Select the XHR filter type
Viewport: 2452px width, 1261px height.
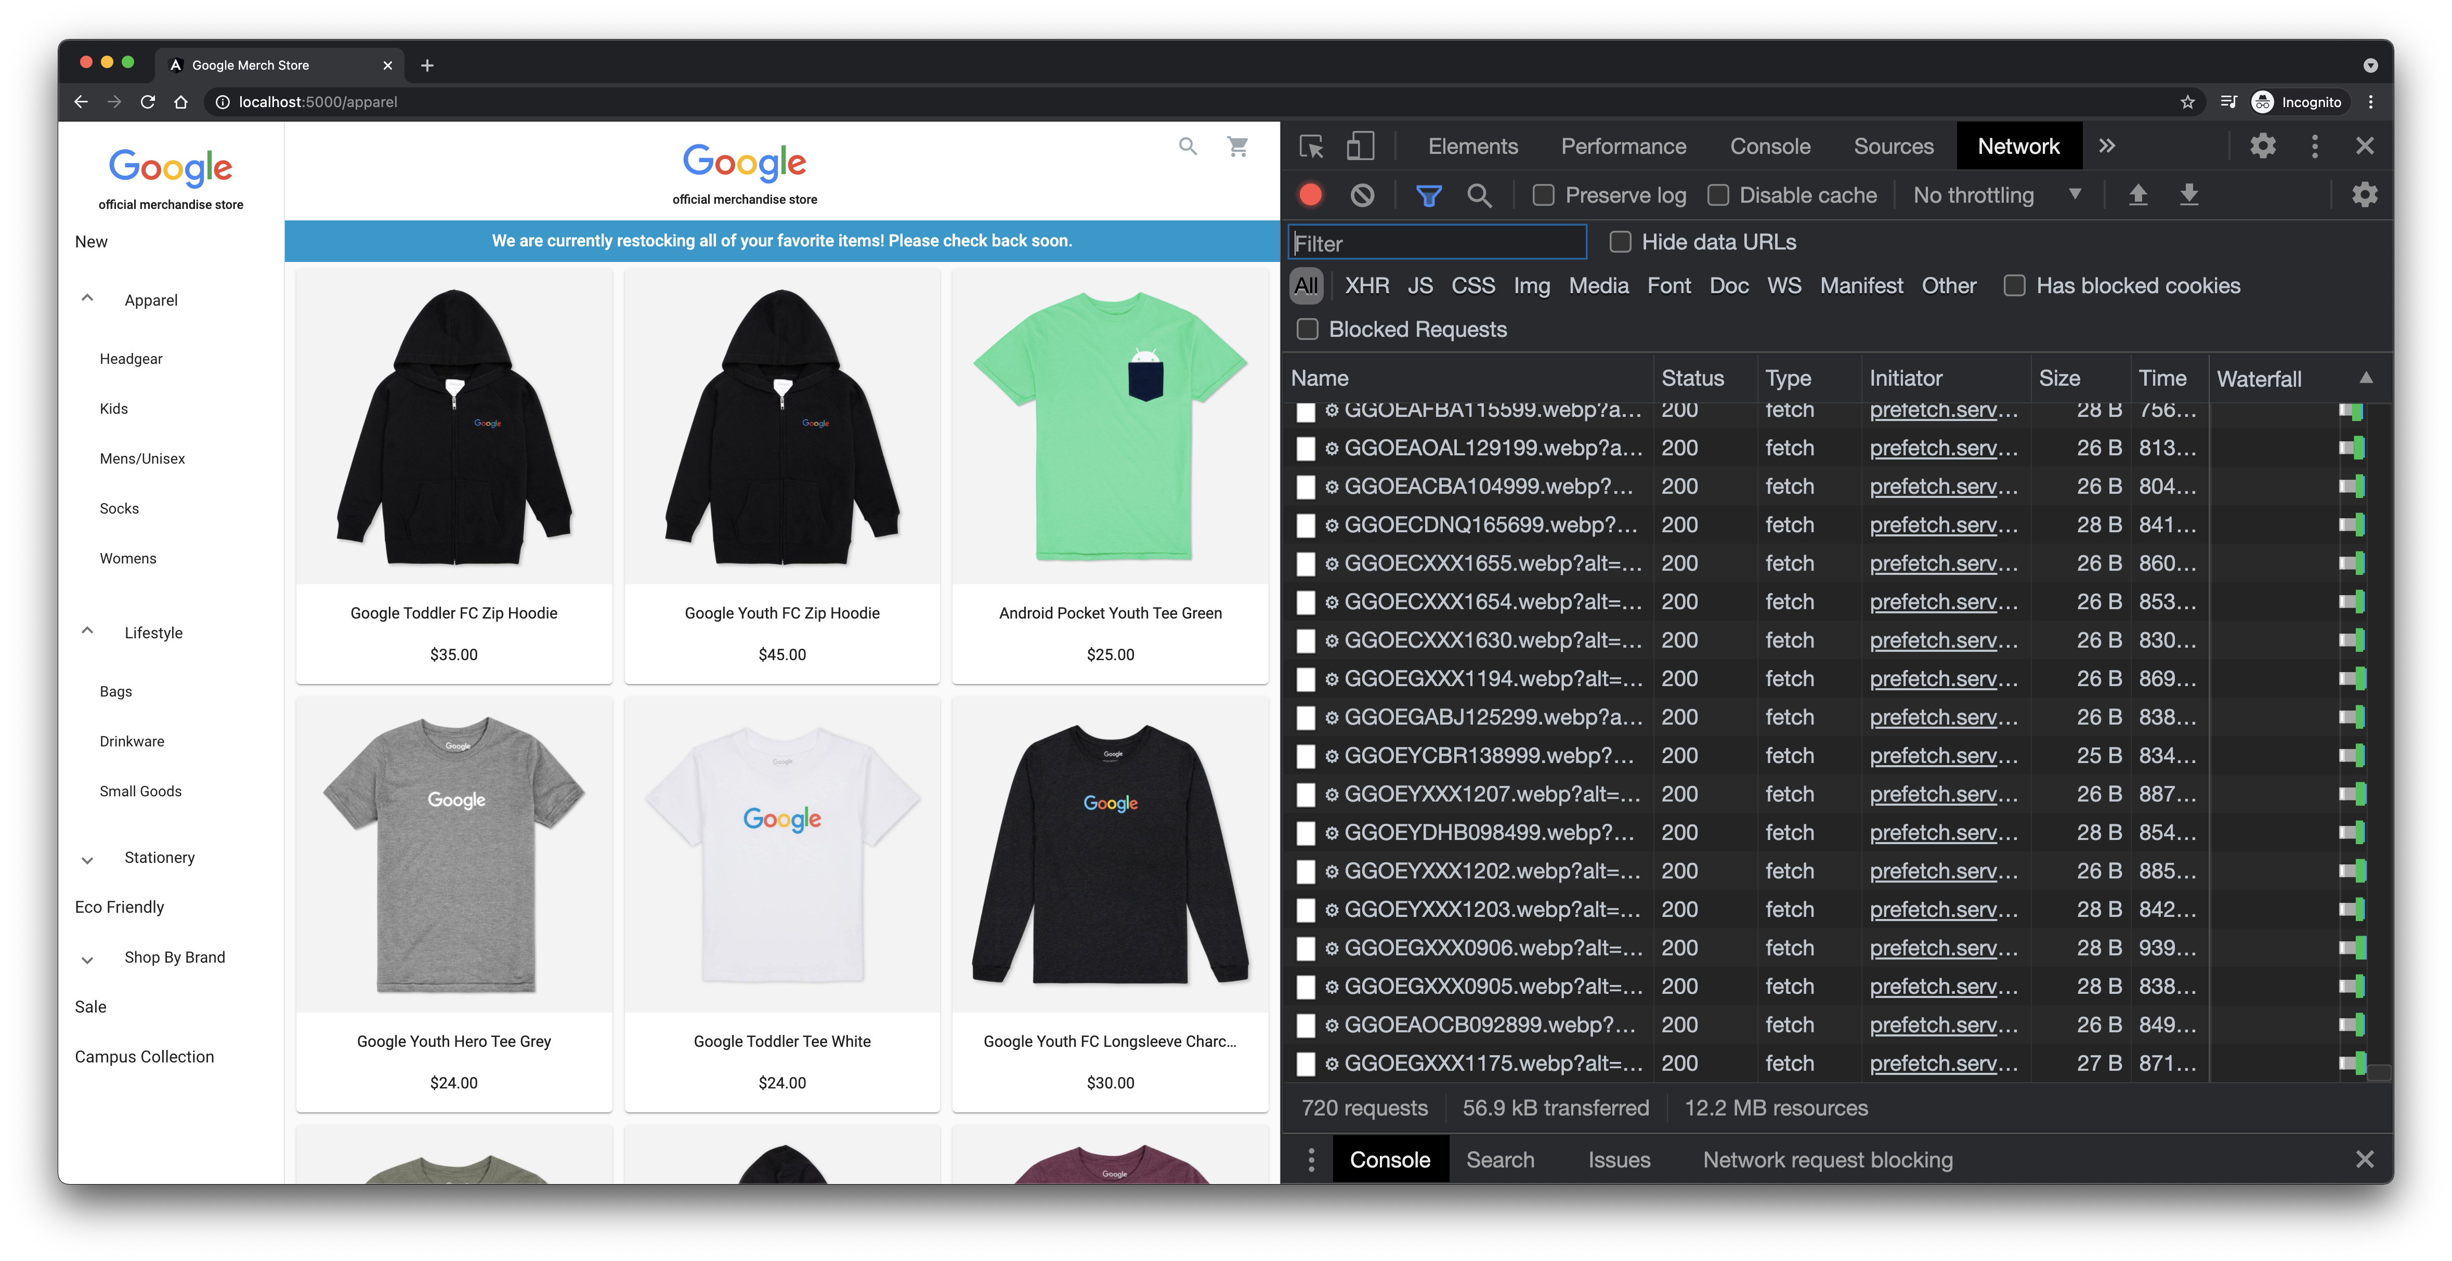coord(1367,285)
